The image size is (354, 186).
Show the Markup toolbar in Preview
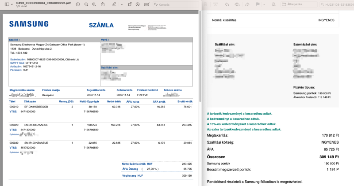(x=138, y=4)
